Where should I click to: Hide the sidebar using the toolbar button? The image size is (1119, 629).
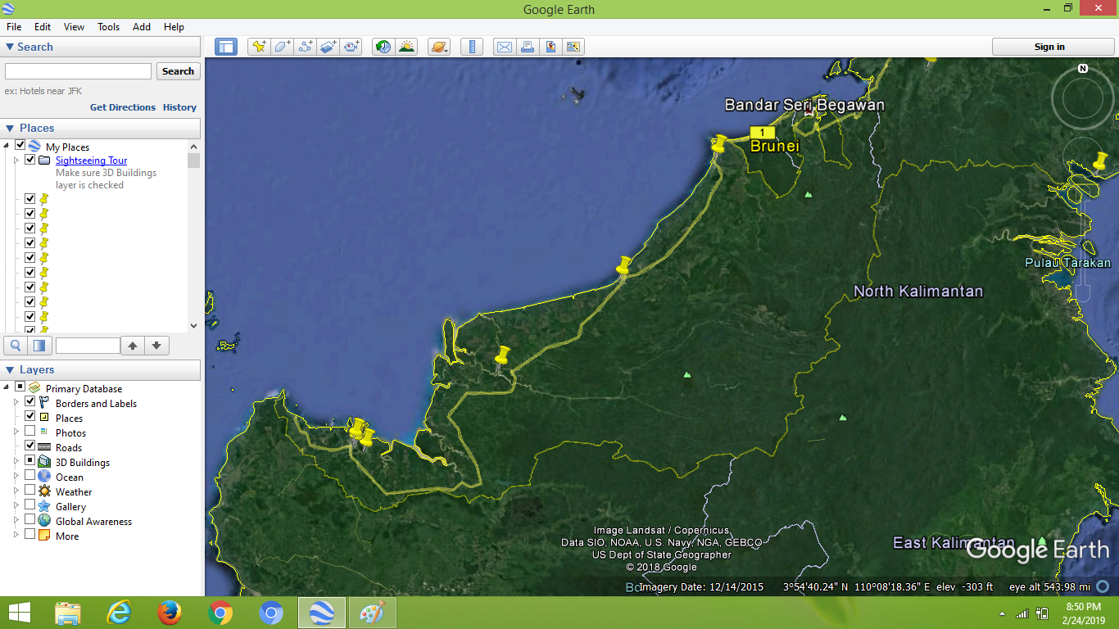tap(225, 47)
